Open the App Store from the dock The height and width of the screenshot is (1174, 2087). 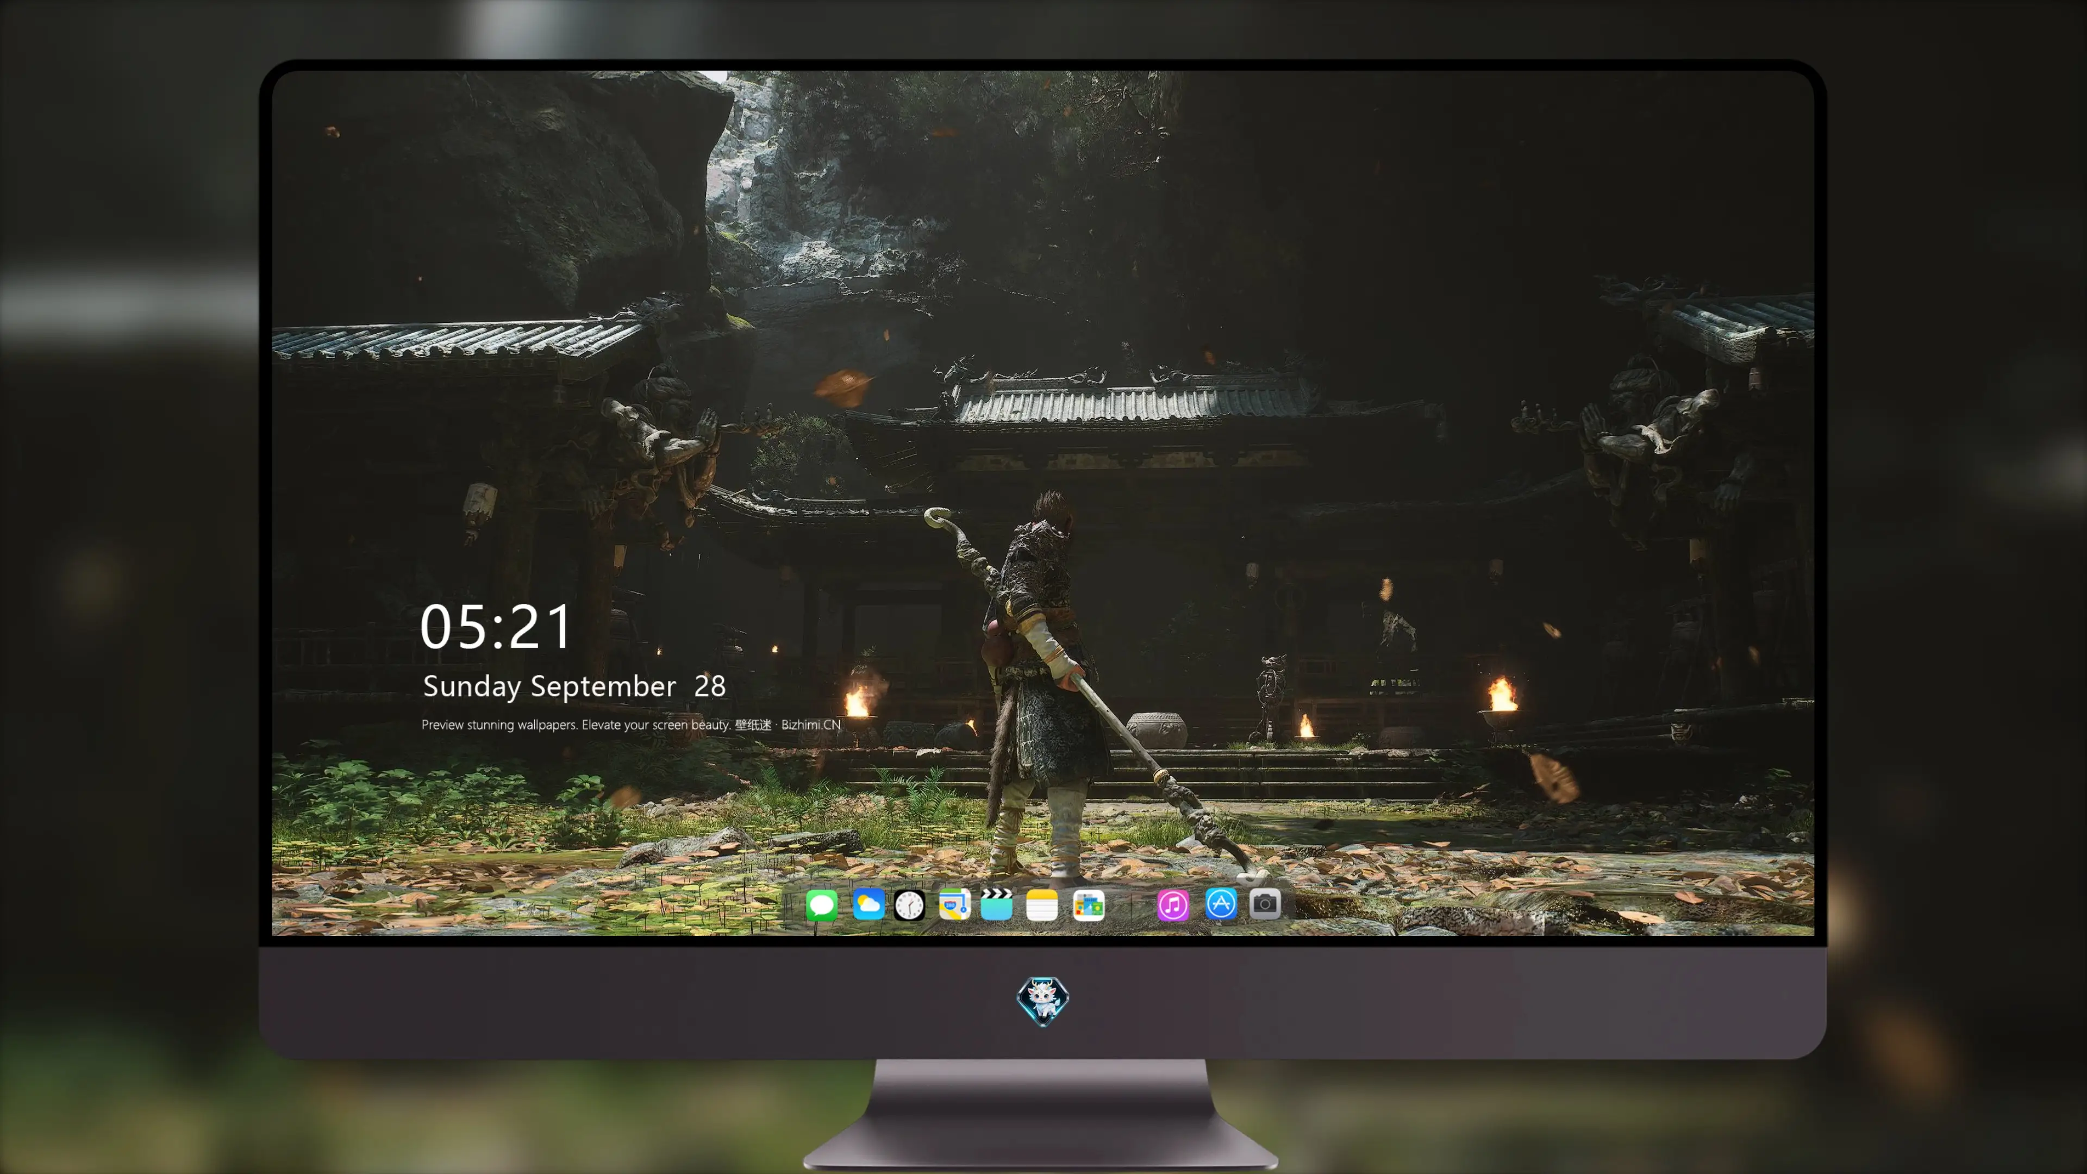(x=1221, y=904)
